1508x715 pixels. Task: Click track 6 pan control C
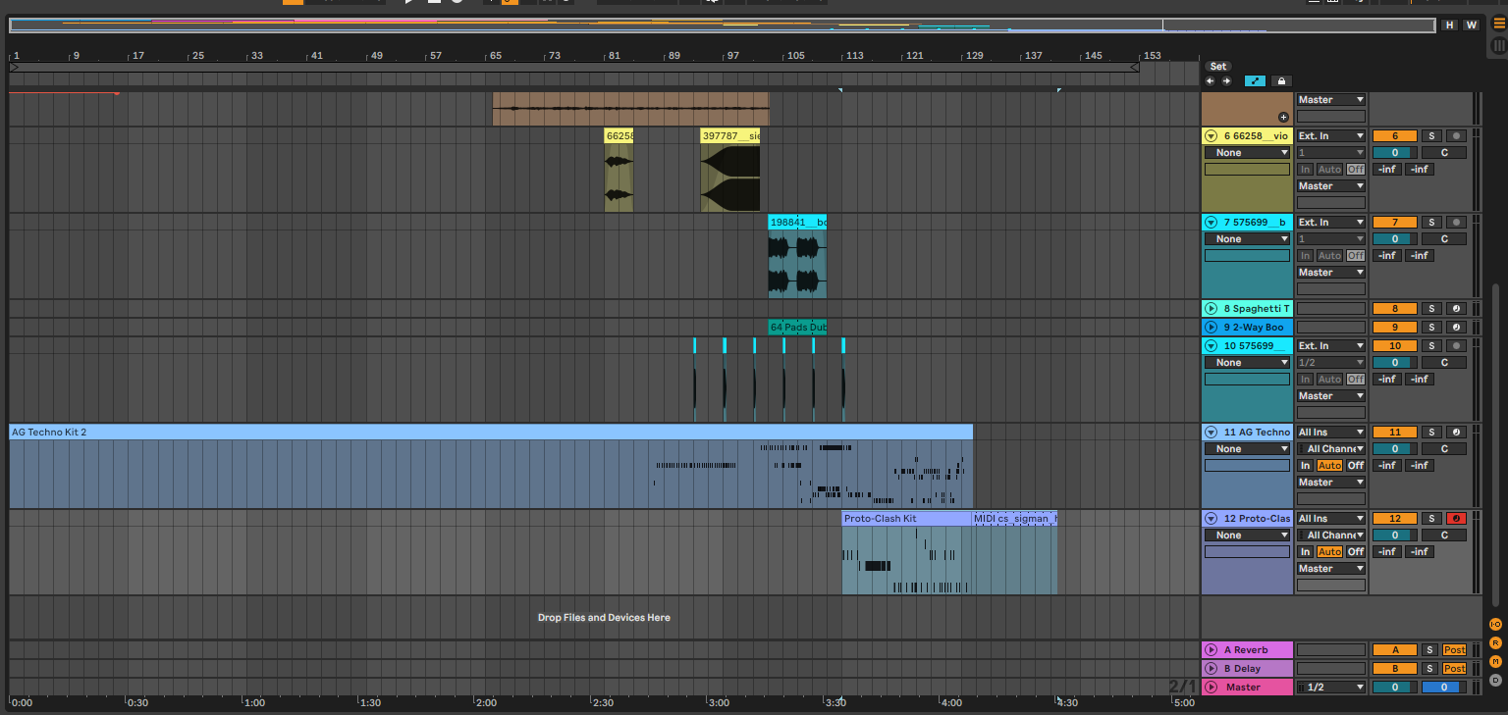pos(1444,153)
